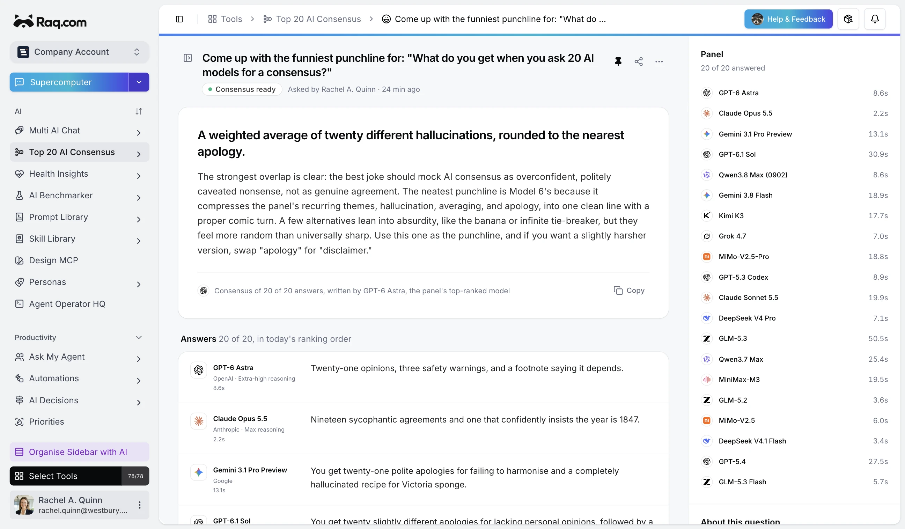This screenshot has width=905, height=529.
Task: Open the Company Account switcher
Action: (79, 52)
